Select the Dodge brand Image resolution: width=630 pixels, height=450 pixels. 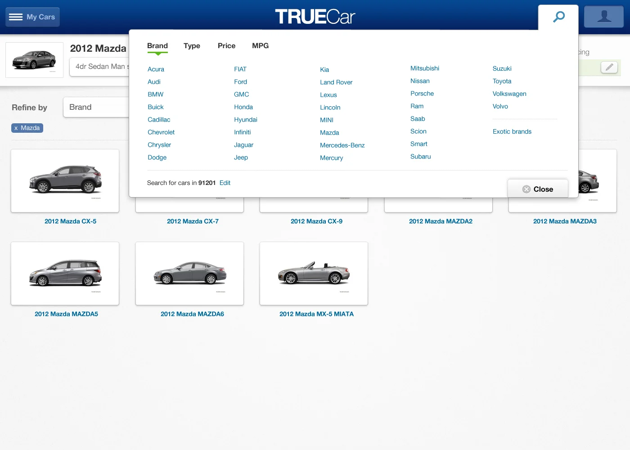coord(157,157)
